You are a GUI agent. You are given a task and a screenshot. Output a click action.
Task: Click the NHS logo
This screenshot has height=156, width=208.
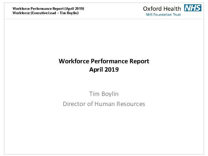(193, 8)
